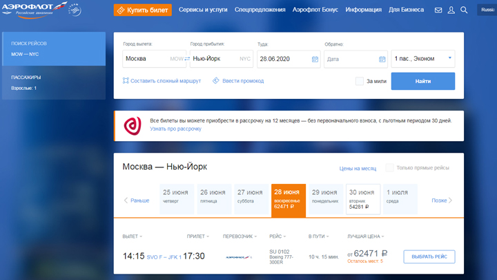Select ПАССАЖИРЫ sidebar step

click(x=54, y=82)
